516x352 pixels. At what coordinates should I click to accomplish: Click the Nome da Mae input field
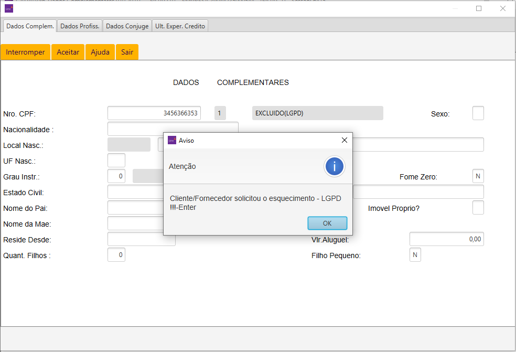pyautogui.click(x=136, y=223)
